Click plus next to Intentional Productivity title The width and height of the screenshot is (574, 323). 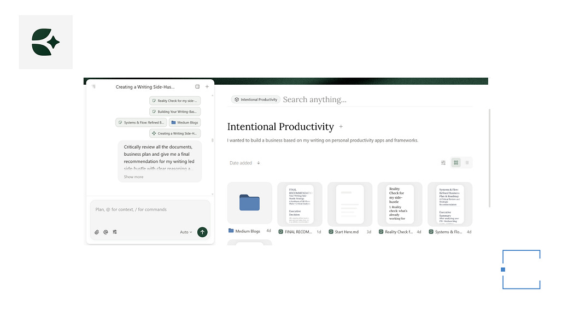(341, 127)
